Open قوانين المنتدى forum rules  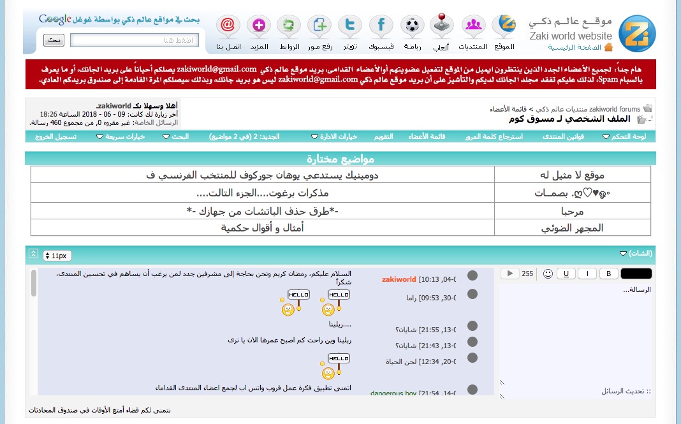[563, 136]
